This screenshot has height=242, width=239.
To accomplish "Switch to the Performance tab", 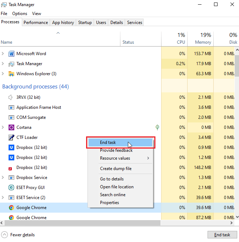I will pos(36,23).
